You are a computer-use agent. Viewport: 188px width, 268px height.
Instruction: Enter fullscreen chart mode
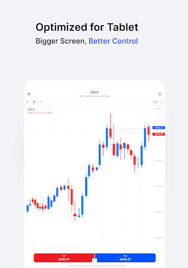click(x=162, y=102)
